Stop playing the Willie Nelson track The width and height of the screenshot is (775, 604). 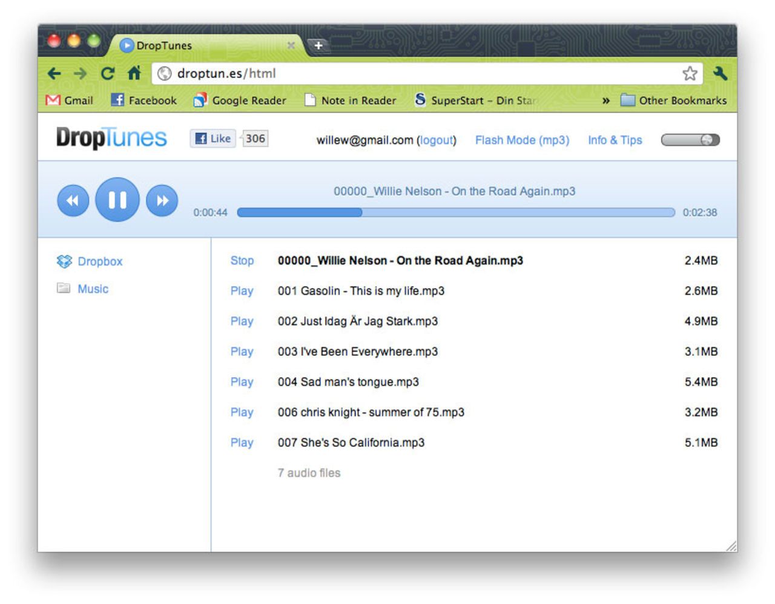(242, 260)
